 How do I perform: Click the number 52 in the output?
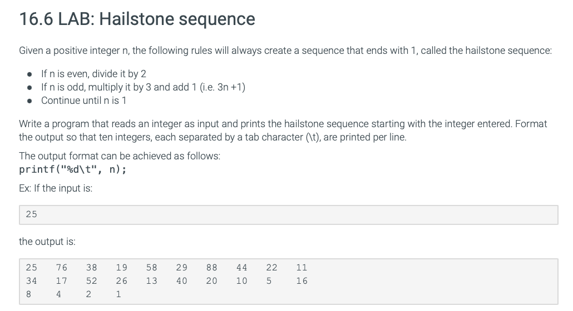(91, 281)
